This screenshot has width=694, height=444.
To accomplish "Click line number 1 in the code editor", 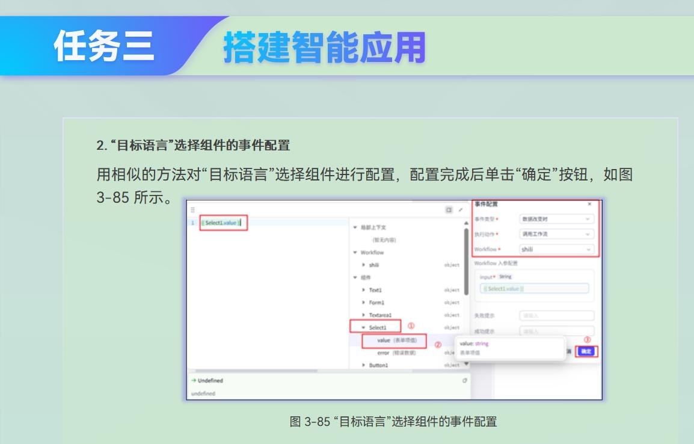I will (x=192, y=223).
